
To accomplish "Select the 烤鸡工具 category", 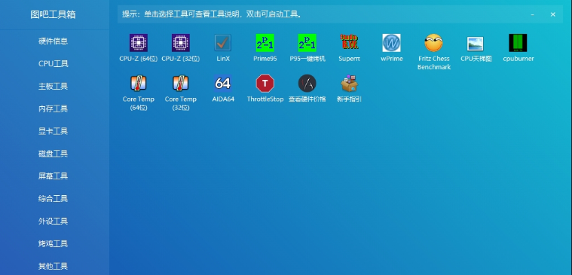I will [54, 243].
